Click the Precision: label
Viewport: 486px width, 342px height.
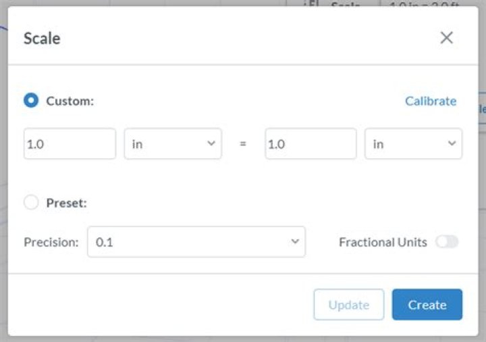tap(51, 242)
